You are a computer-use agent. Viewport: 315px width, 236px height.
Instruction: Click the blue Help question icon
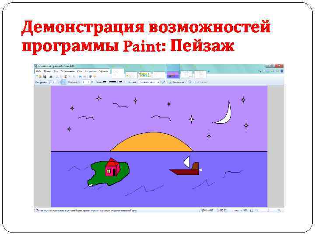pyautogui.click(x=282, y=71)
